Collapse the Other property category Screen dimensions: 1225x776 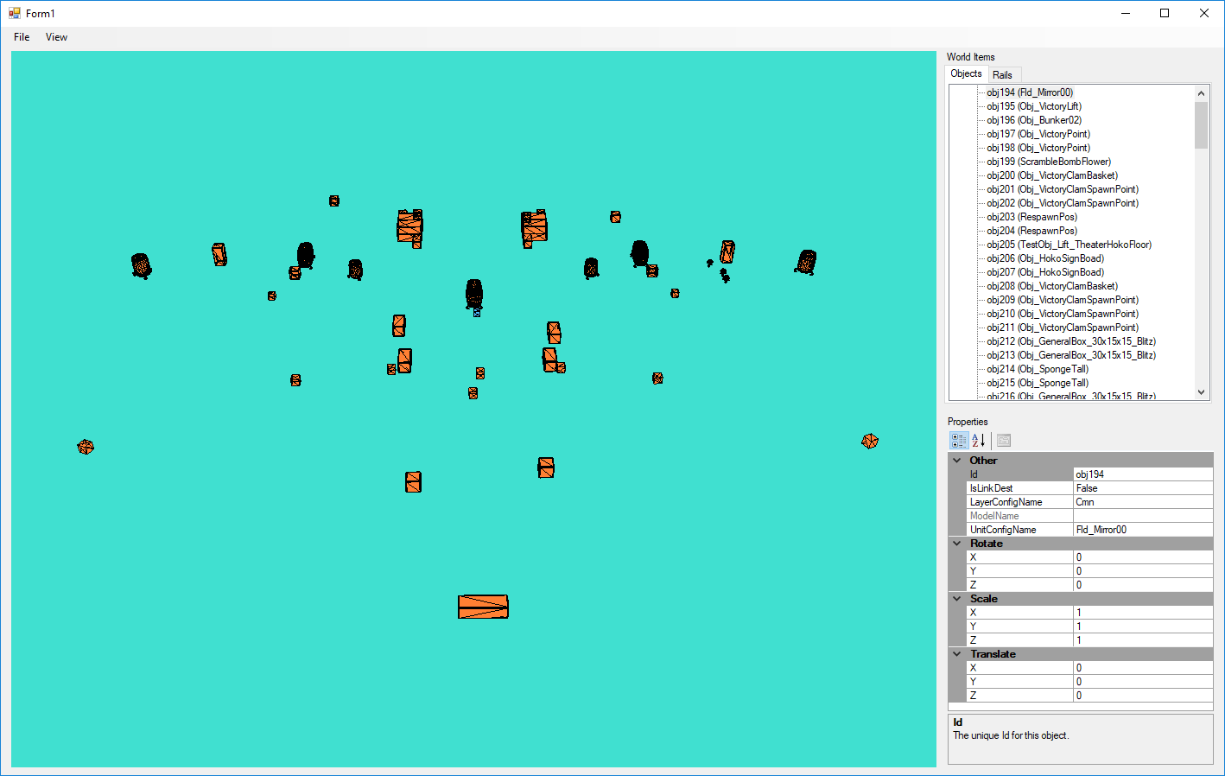point(957,461)
